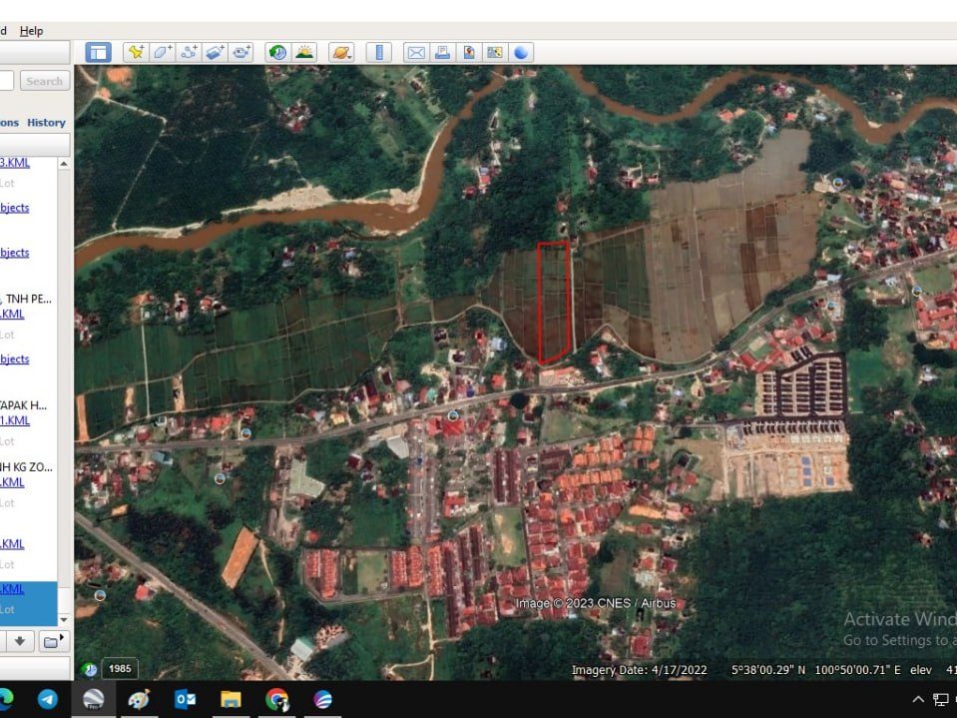
Task: View in Google Maps toolbar icon
Action: [x=495, y=53]
